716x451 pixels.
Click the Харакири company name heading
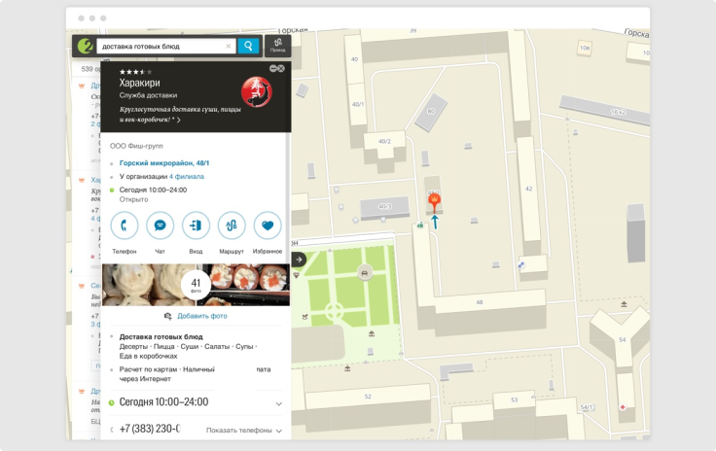pos(139,83)
